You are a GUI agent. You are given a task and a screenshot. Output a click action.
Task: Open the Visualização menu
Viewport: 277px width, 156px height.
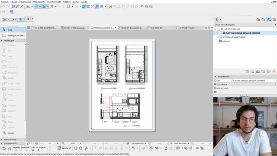pos(25,2)
